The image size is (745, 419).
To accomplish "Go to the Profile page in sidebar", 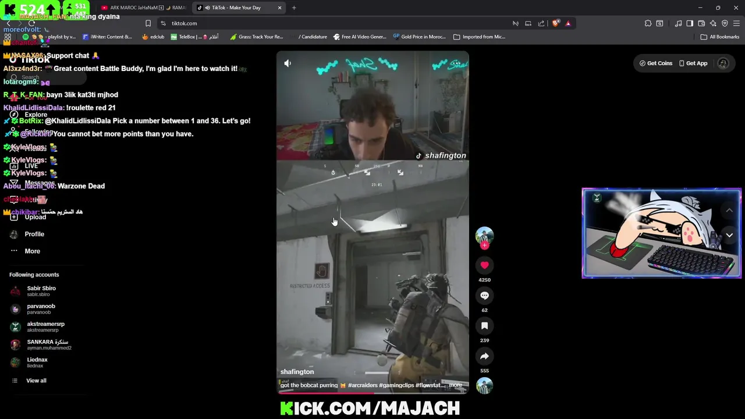I will tap(34, 234).
